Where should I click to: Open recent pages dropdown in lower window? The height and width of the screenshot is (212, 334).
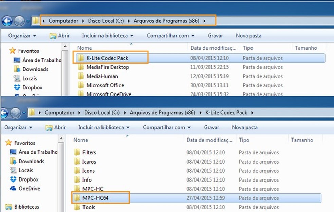point(24,113)
